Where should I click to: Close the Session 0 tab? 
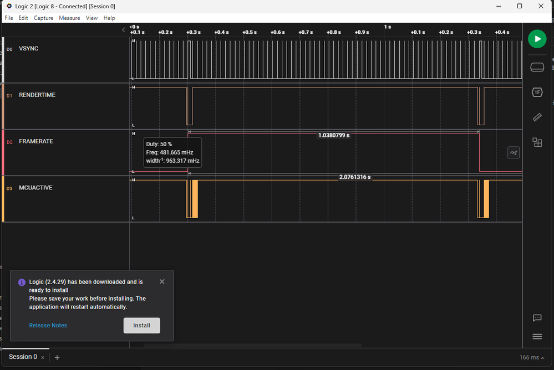click(43, 358)
